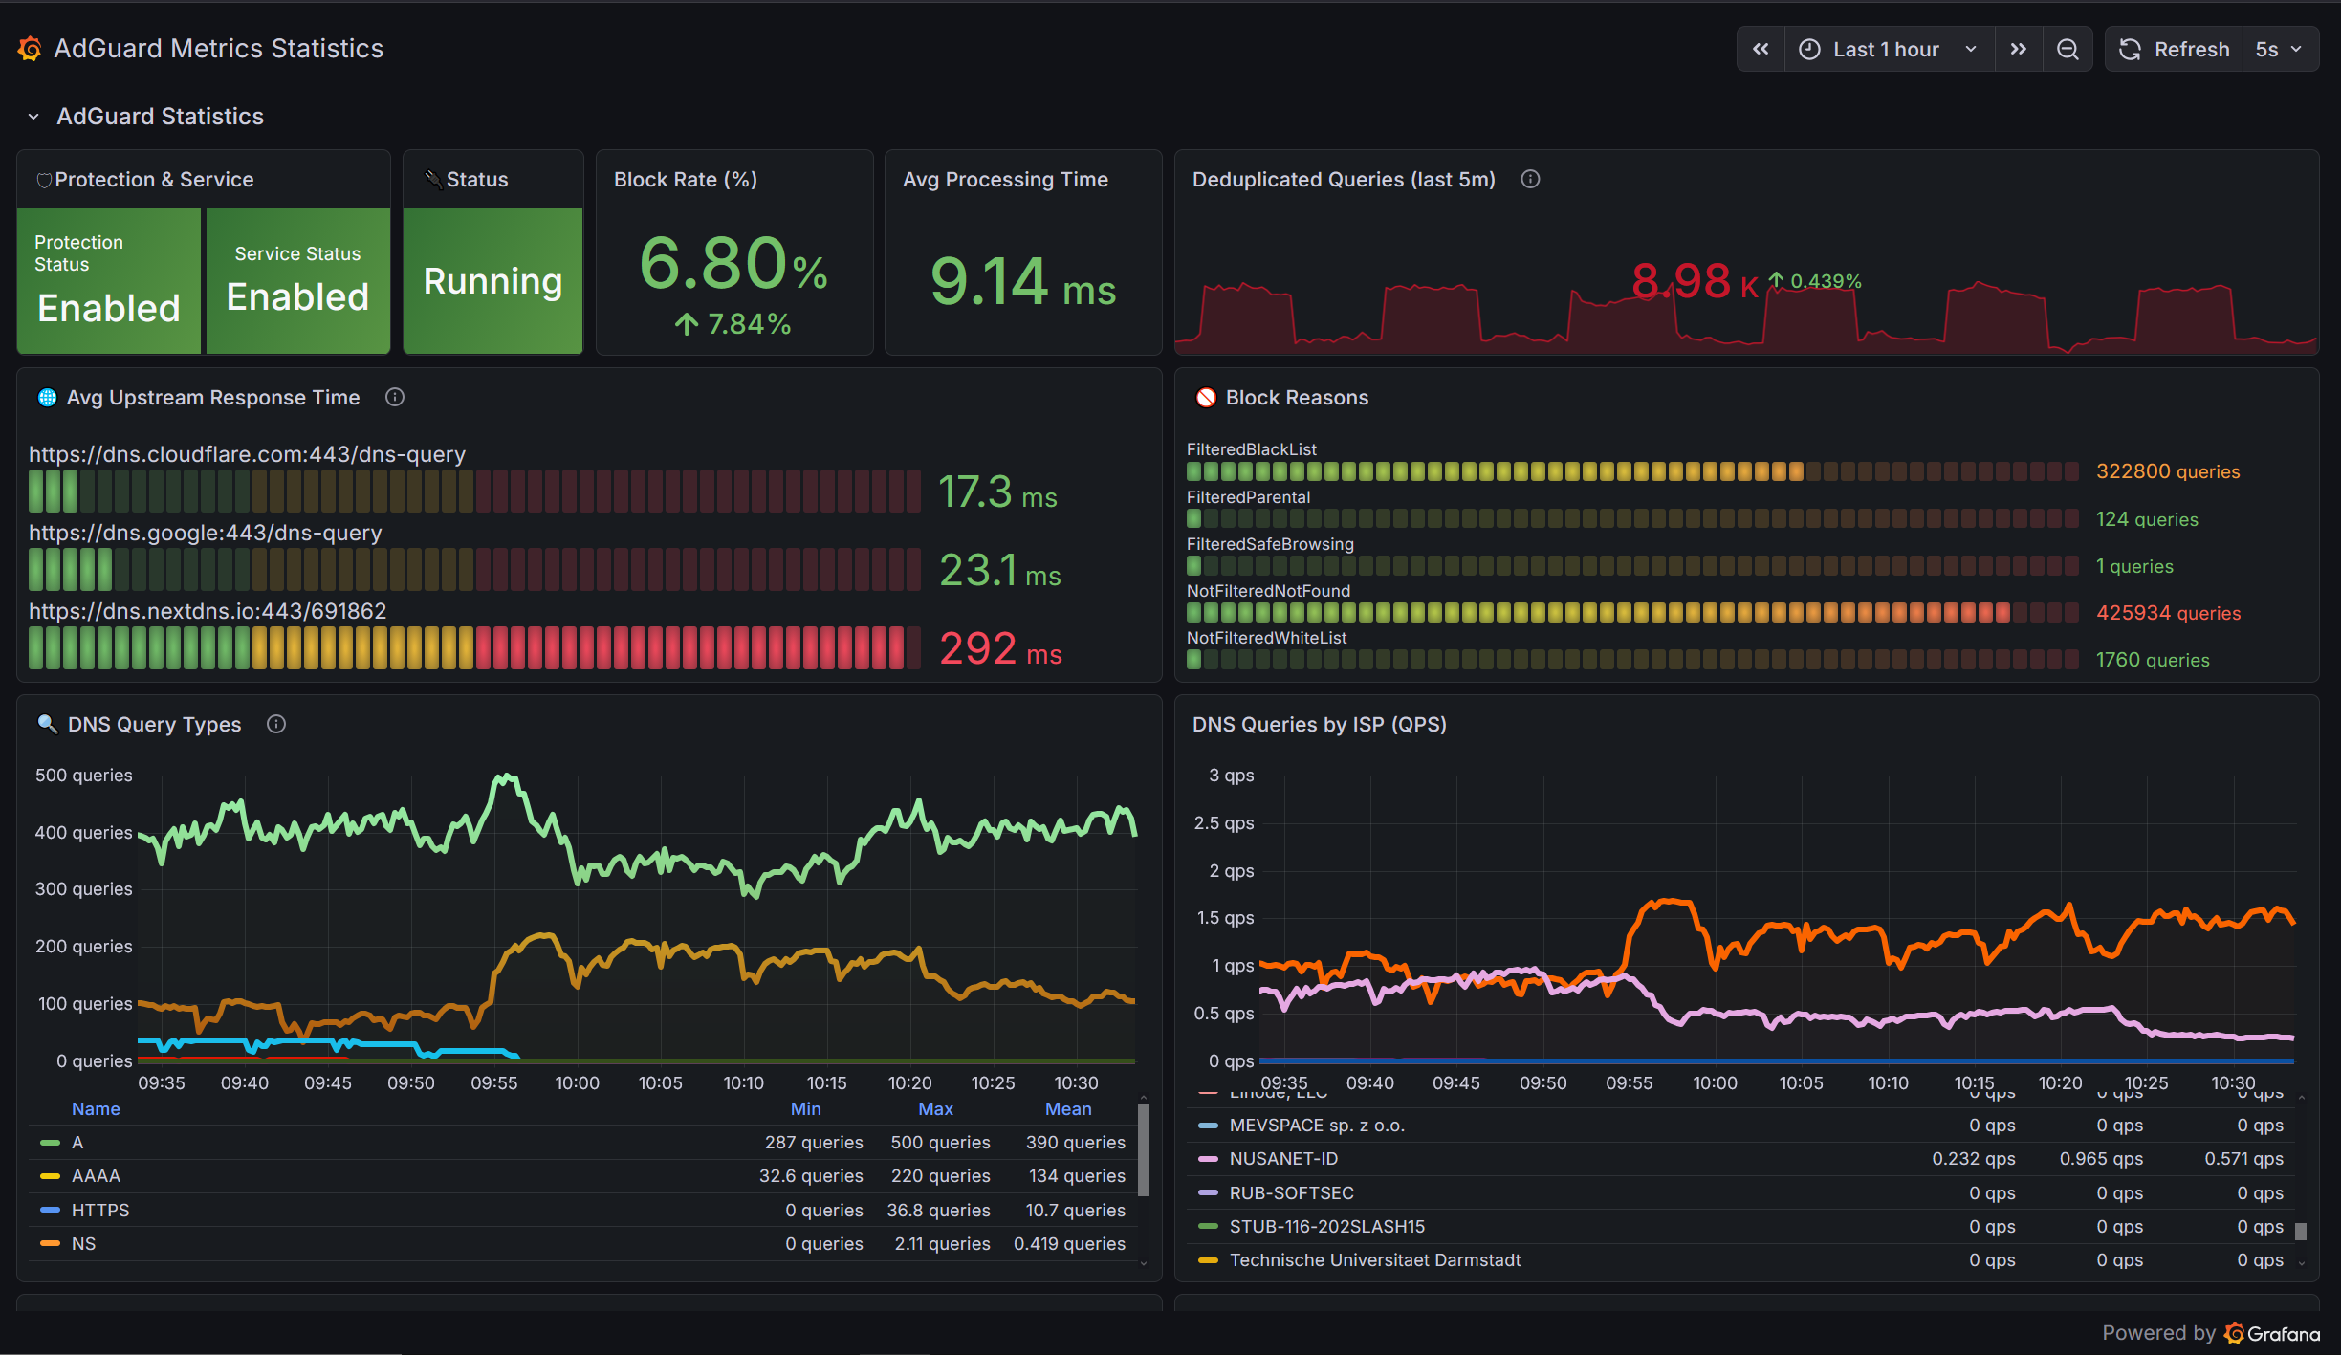
Task: Click the Refresh dashboard button
Action: click(2174, 49)
